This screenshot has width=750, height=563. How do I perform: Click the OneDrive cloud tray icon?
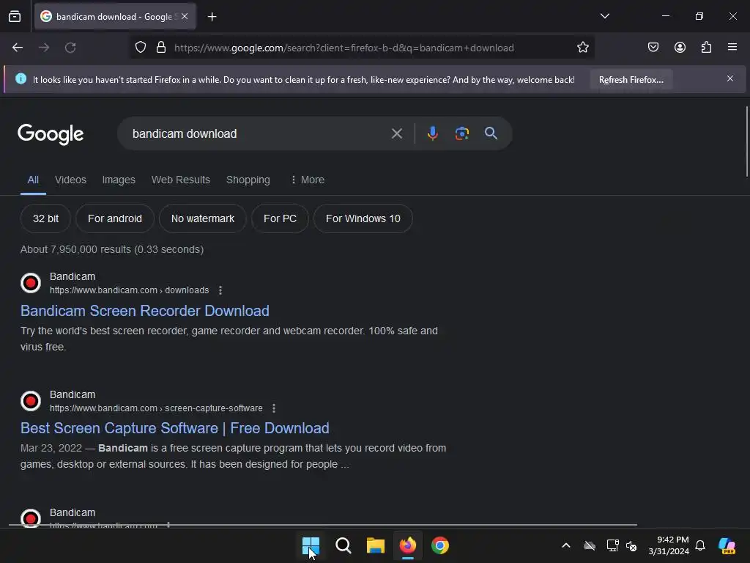point(590,545)
